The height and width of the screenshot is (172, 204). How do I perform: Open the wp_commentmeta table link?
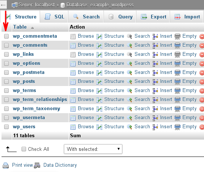(x=35, y=36)
